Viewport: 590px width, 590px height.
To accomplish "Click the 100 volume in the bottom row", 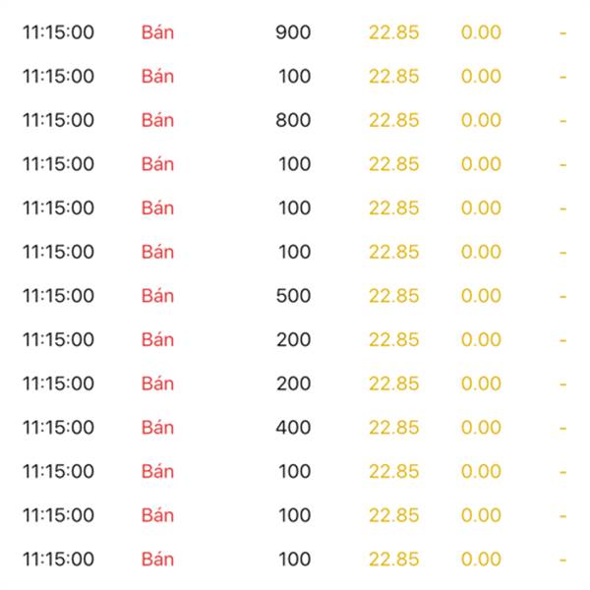I will (294, 560).
